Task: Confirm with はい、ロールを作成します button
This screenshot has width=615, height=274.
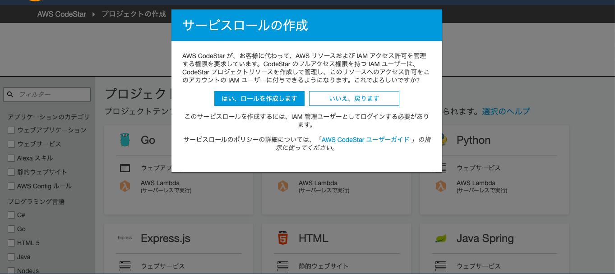Action: (x=259, y=98)
